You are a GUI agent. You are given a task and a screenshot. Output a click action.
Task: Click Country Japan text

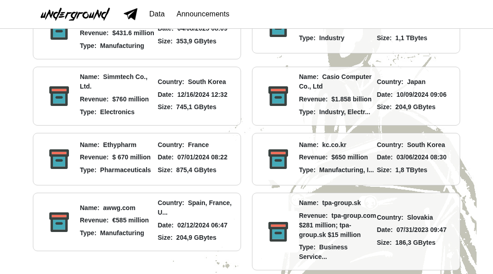401,82
